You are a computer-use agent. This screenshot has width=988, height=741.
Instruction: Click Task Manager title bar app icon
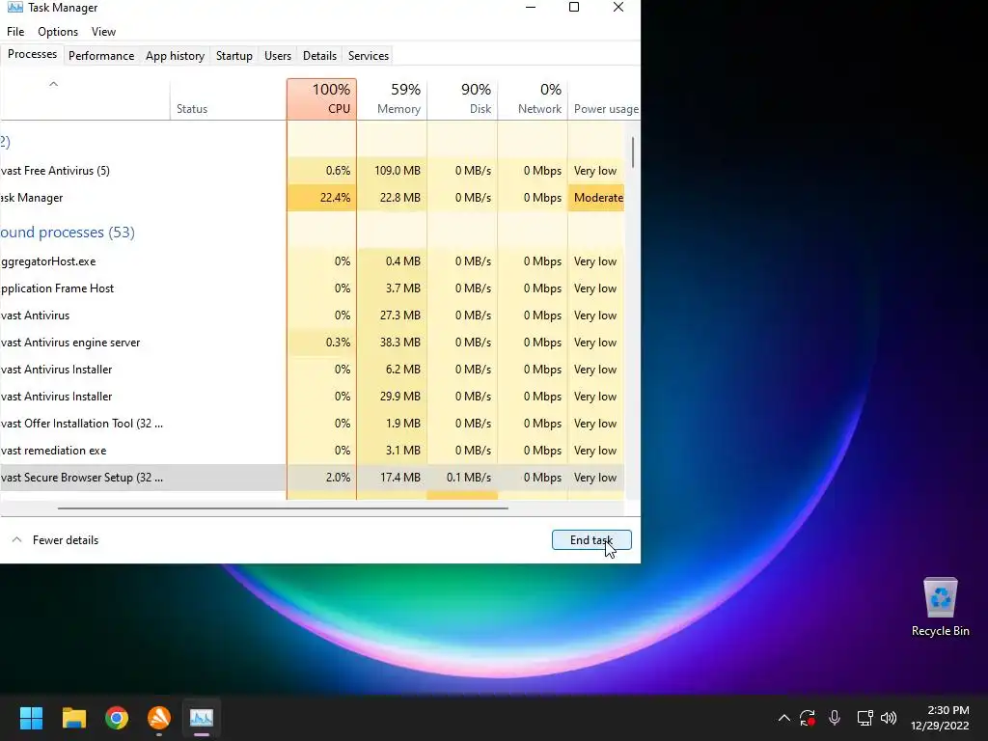(x=15, y=8)
